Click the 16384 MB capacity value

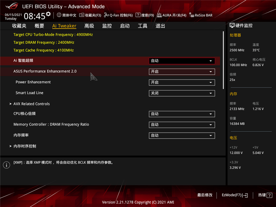[x=237, y=124]
